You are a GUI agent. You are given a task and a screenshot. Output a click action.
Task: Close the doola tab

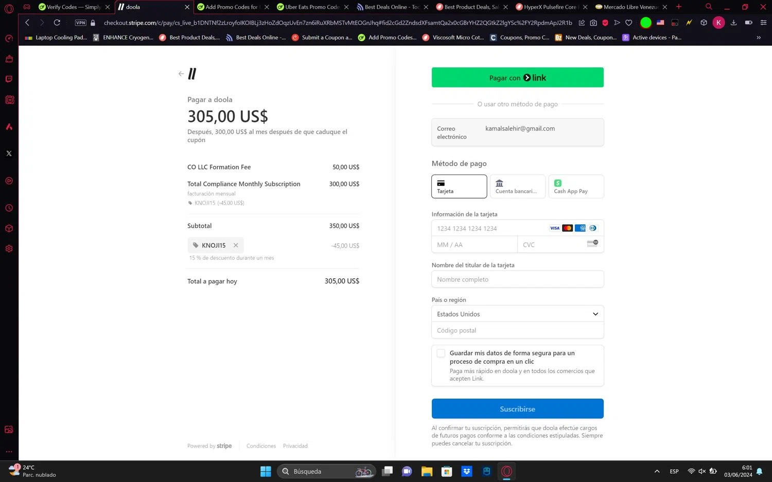(x=187, y=7)
